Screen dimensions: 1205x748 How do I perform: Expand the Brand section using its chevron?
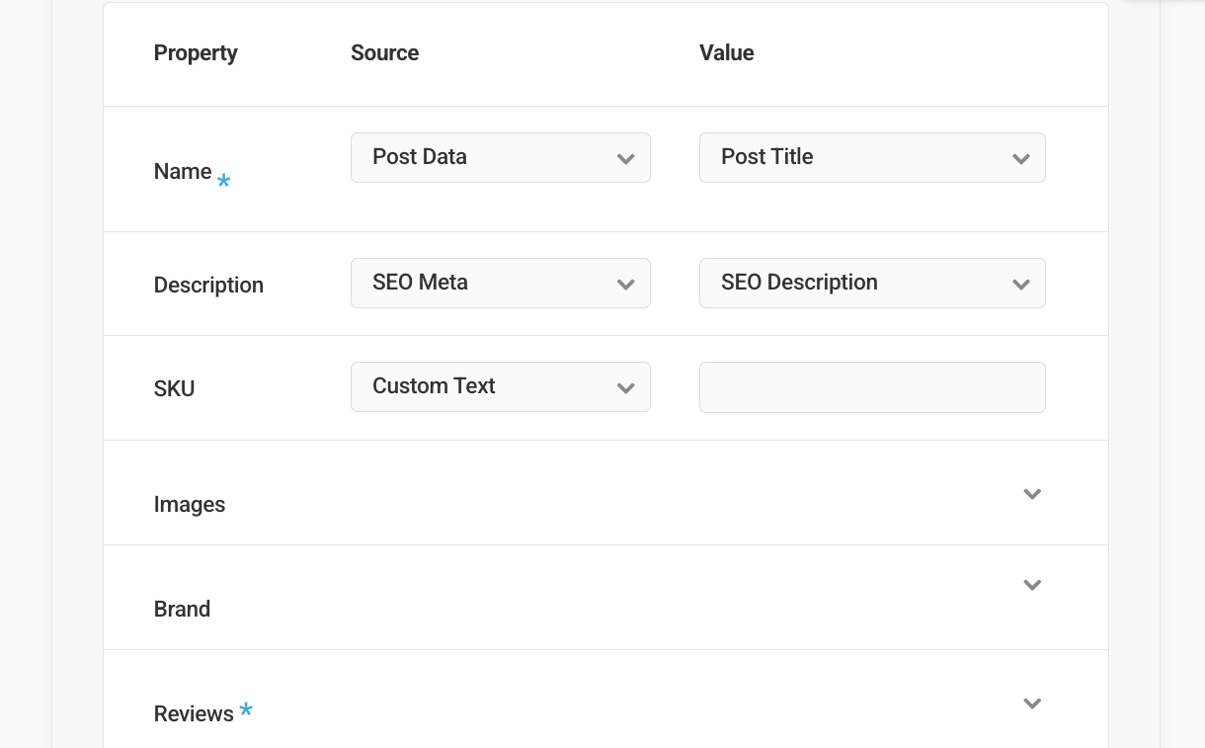tap(1032, 585)
